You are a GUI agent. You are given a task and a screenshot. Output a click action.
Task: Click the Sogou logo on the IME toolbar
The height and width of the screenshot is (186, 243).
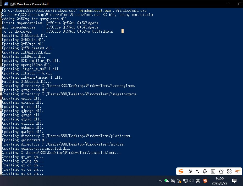(181, 171)
